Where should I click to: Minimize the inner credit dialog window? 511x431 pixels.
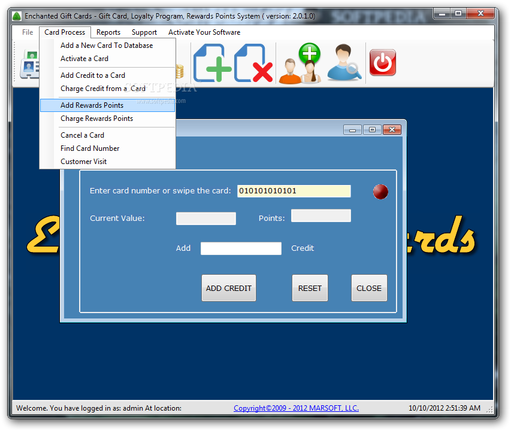point(353,130)
